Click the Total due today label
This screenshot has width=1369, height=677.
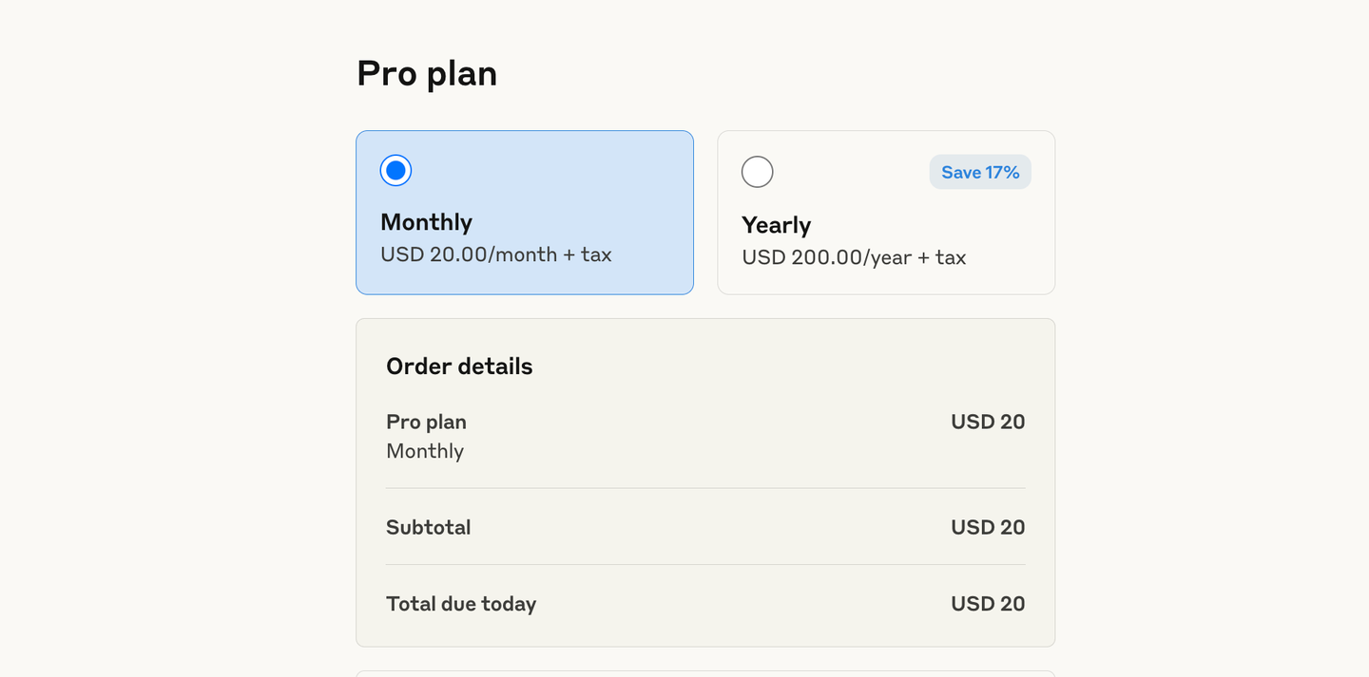[461, 604]
